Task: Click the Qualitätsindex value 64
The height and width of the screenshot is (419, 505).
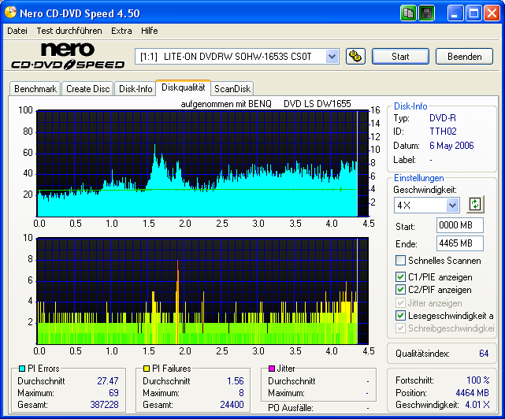Action: click(484, 354)
